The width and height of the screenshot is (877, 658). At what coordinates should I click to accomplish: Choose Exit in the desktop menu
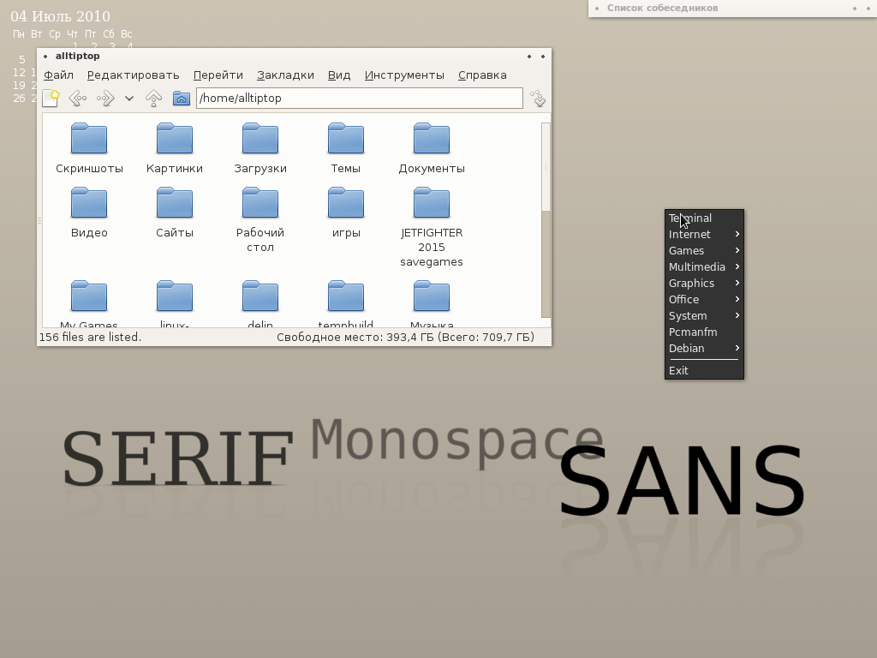pyautogui.click(x=704, y=370)
